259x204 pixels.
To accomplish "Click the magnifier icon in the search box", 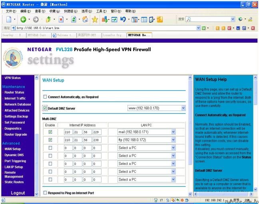I will pos(189,19).
